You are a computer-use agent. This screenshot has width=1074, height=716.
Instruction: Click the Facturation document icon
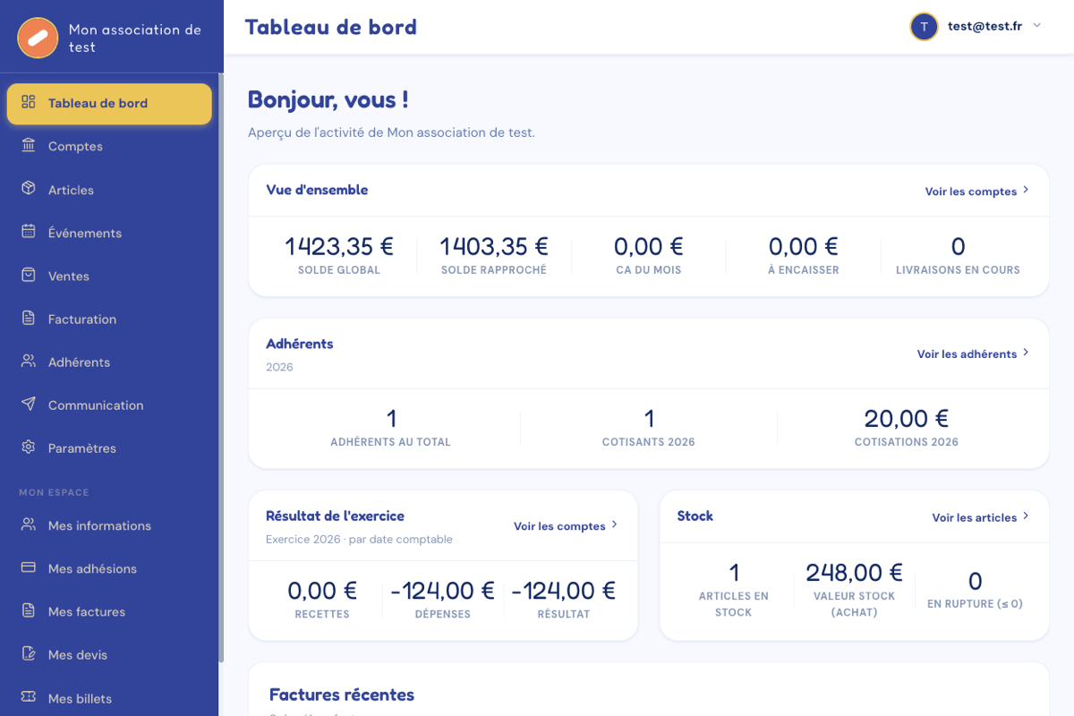pyautogui.click(x=29, y=318)
